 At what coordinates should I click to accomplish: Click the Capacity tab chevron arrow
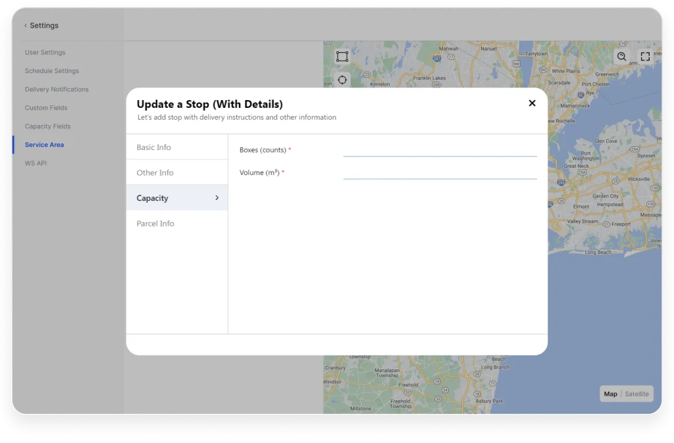pos(217,198)
